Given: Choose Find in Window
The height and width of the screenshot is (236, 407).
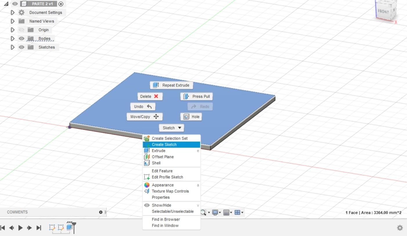Looking at the screenshot, I should [171, 225].
